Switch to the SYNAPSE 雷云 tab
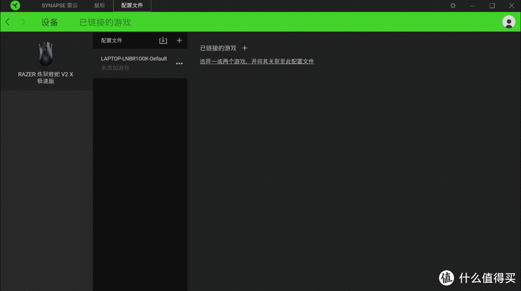Viewport: 521px width, 291px height. pyautogui.click(x=59, y=5)
